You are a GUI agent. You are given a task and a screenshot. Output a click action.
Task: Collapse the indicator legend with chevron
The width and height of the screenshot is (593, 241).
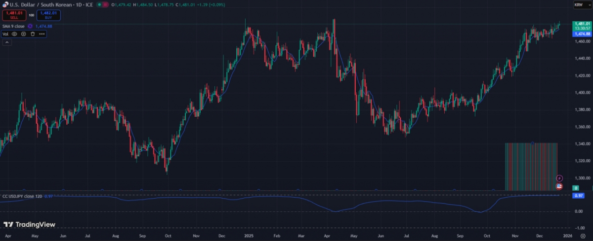pyautogui.click(x=7, y=43)
